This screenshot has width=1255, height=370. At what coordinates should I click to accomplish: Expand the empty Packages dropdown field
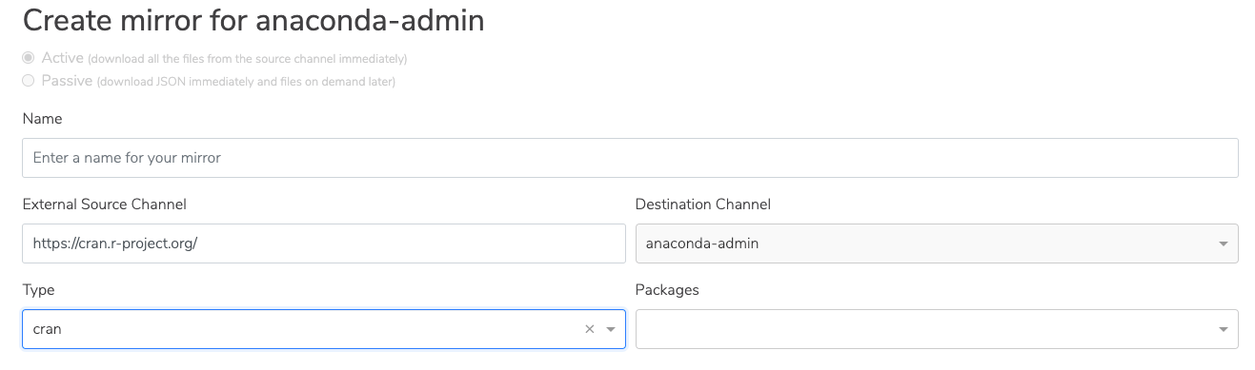pos(937,329)
